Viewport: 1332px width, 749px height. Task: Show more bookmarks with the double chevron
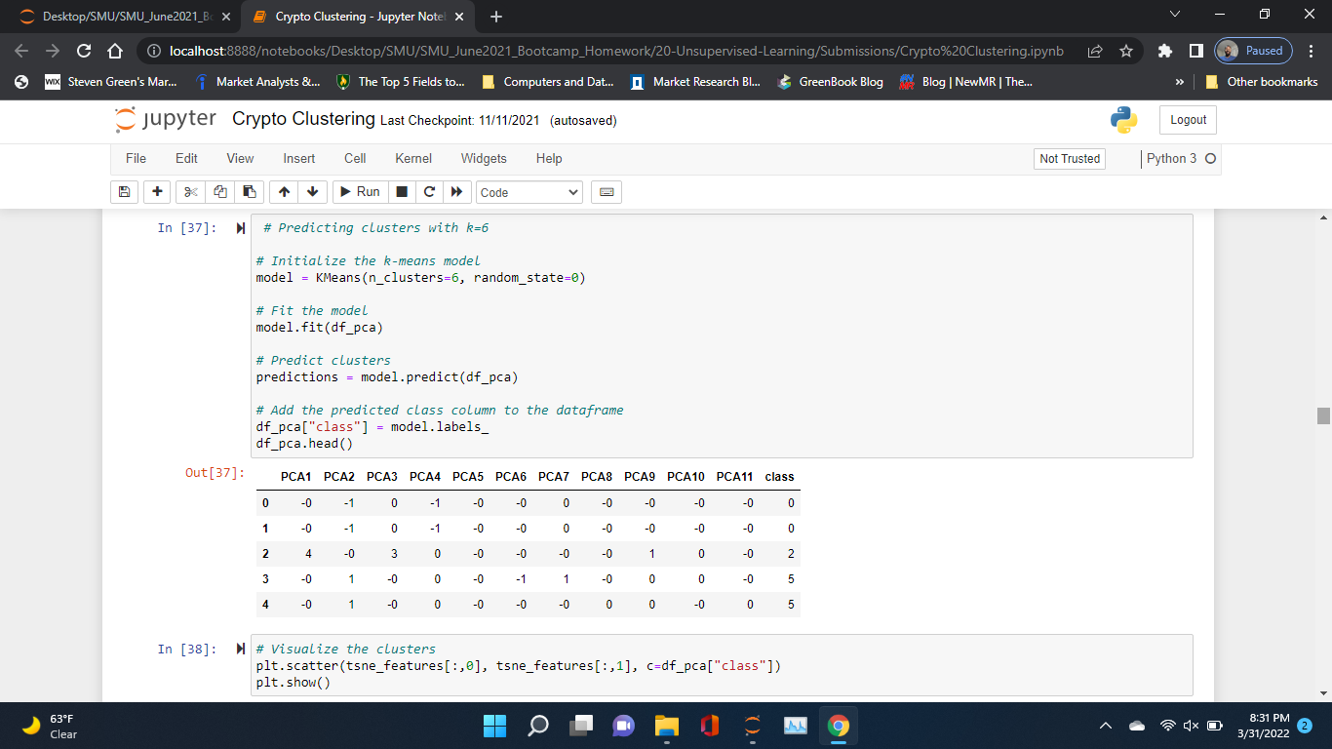[1182, 82]
